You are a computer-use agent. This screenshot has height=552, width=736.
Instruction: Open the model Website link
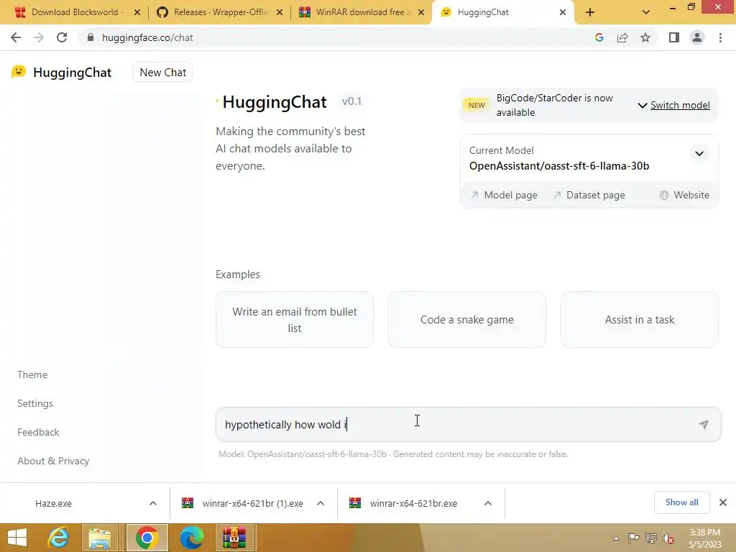(685, 195)
